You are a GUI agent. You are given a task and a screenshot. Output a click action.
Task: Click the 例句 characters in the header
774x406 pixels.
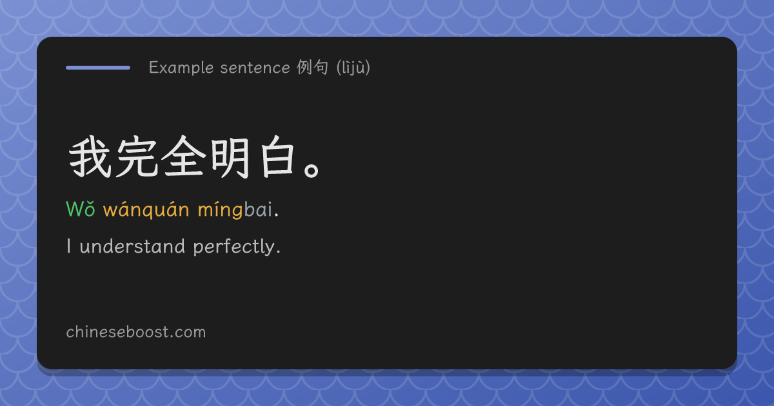coord(313,68)
